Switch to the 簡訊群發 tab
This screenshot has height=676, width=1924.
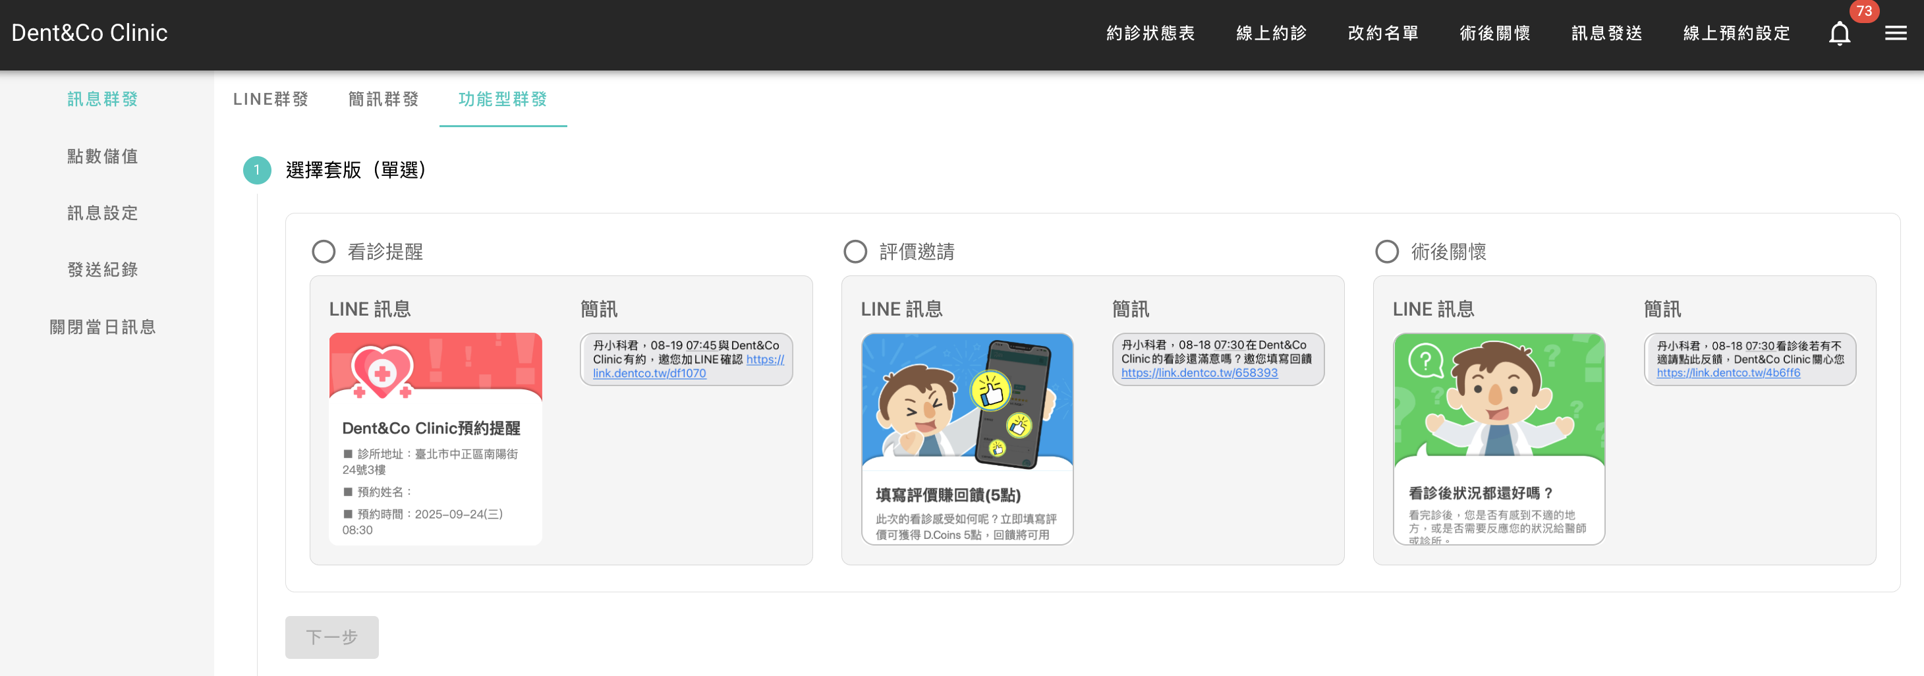(x=383, y=99)
